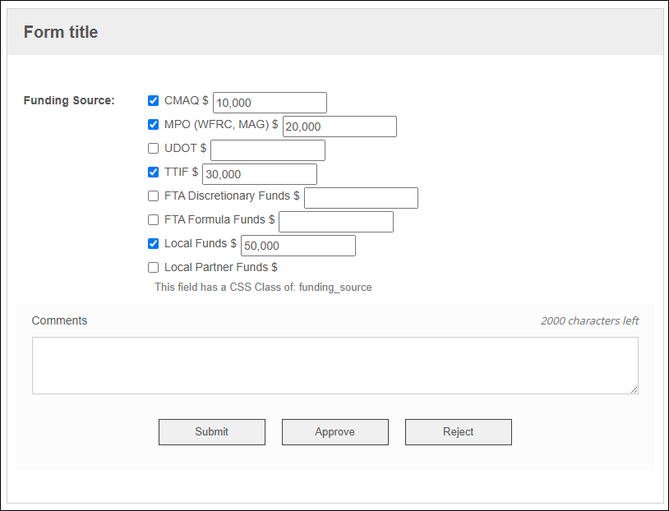This screenshot has height=511, width=669.
Task: Click inside the Comments text area
Action: (335, 366)
